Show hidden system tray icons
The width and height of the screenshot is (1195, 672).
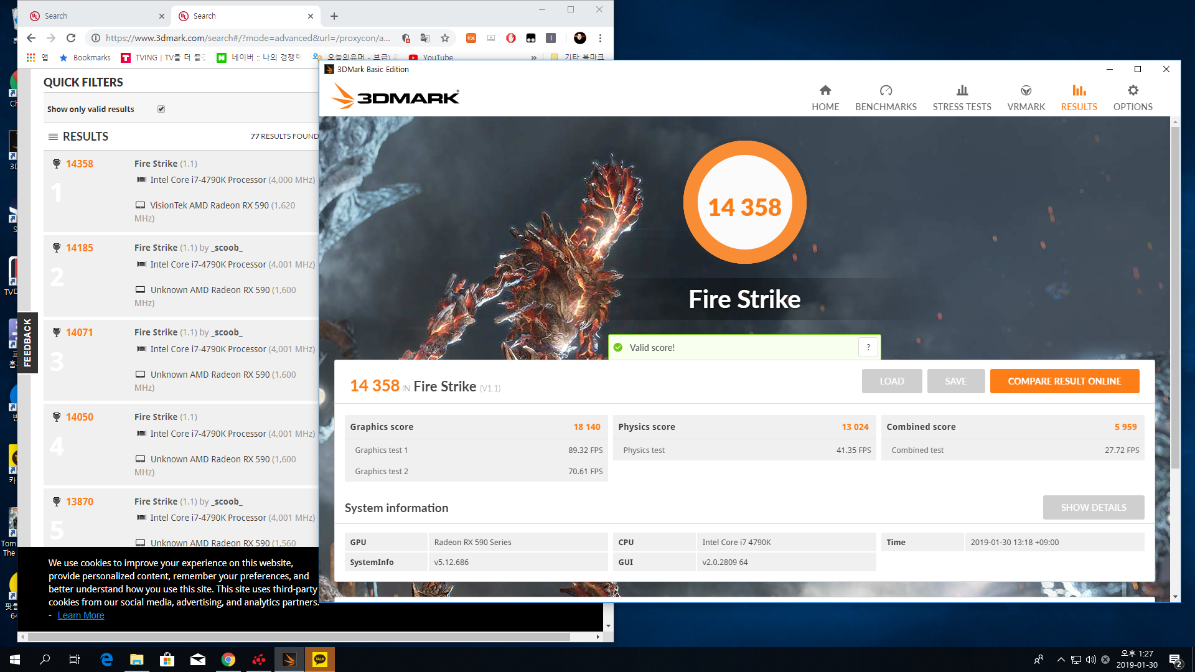[1061, 660]
